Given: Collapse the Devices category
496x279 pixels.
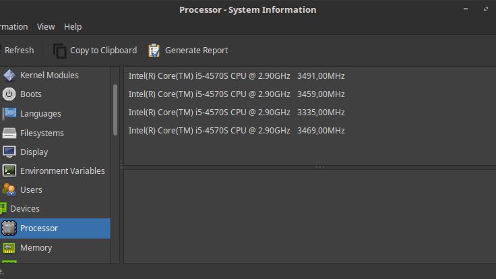Looking at the screenshot, I should [25, 209].
